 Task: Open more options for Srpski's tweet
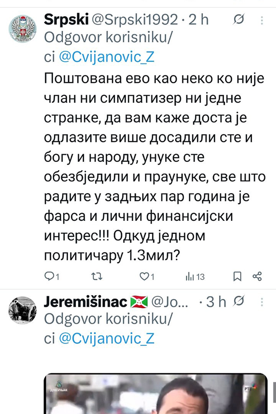point(262,20)
